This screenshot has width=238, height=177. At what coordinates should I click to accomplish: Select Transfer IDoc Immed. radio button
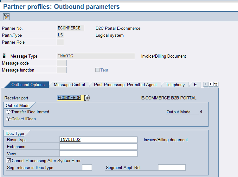click(9, 112)
